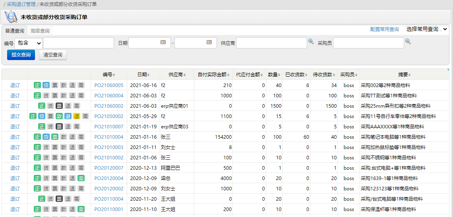Click the 清空查询 button
The height and width of the screenshot is (217, 453).
pyautogui.click(x=53, y=55)
